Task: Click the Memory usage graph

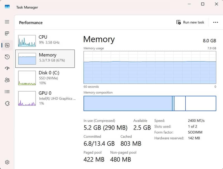Action: [x=150, y=67]
